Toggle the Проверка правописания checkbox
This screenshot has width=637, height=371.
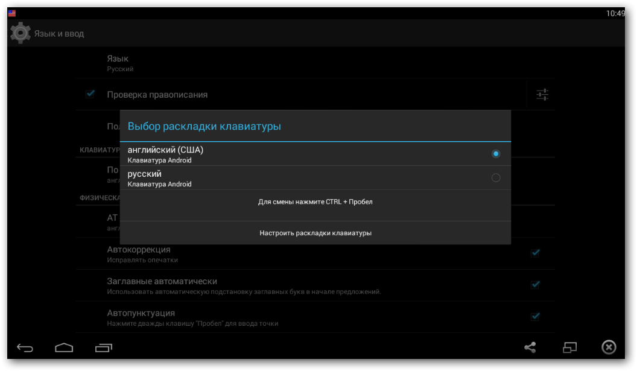90,94
